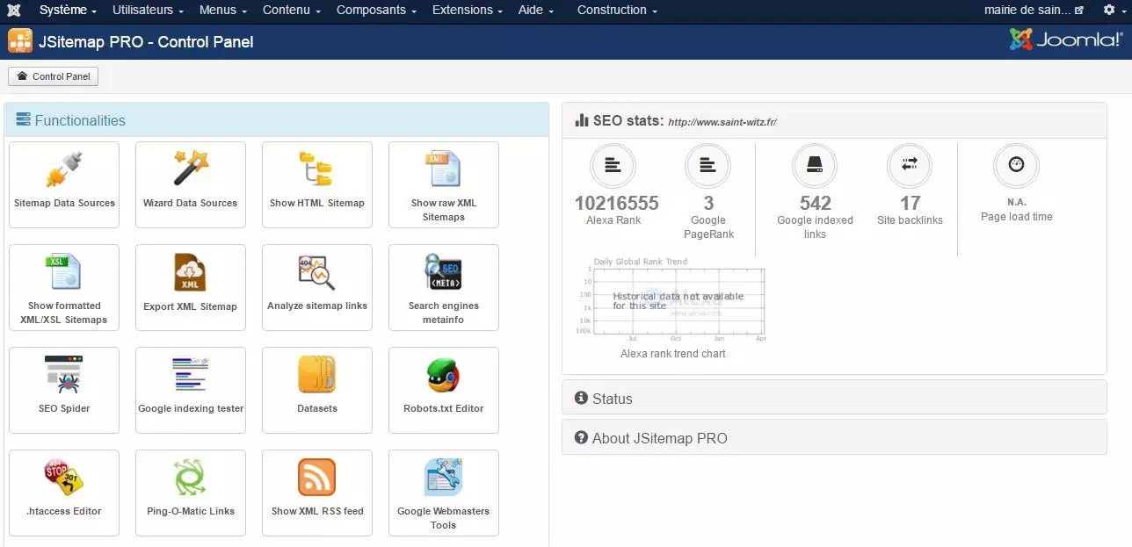The image size is (1132, 547).
Task: Open the Composants dropdown menu
Action: pos(376,11)
